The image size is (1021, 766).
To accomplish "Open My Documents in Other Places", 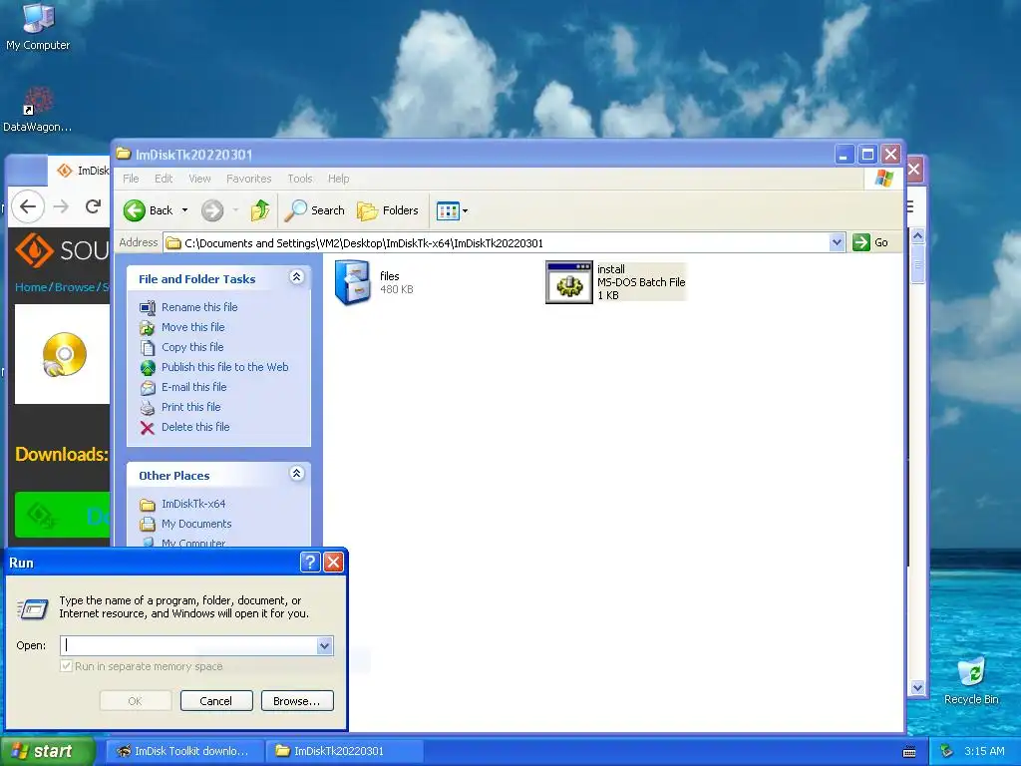I will click(x=196, y=524).
